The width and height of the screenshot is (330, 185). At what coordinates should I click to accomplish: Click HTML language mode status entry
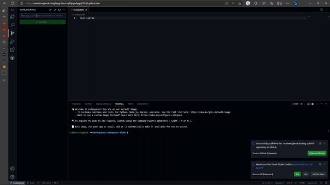pos(302,183)
